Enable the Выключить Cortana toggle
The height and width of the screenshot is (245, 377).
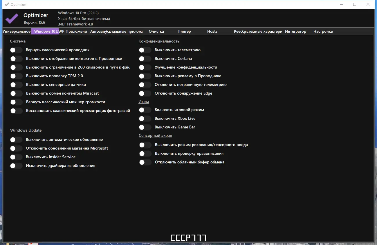point(145,59)
